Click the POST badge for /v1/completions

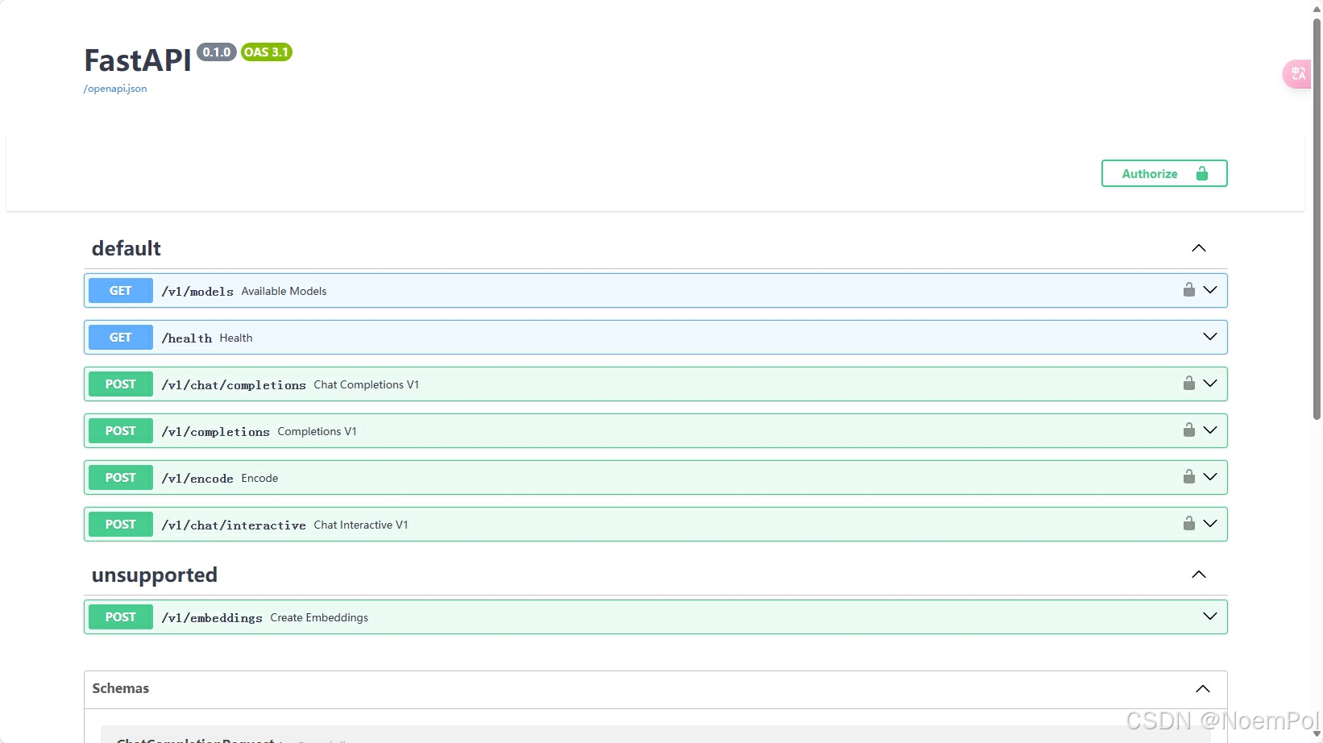120,431
